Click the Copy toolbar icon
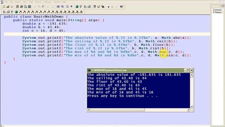This screenshot has height=127, width=225. (x=39, y=7)
